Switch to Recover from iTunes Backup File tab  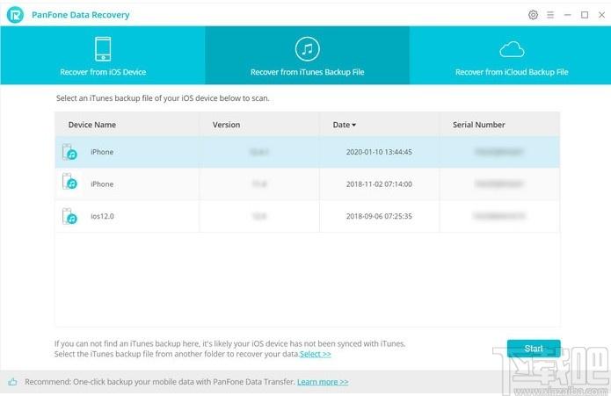[307, 55]
